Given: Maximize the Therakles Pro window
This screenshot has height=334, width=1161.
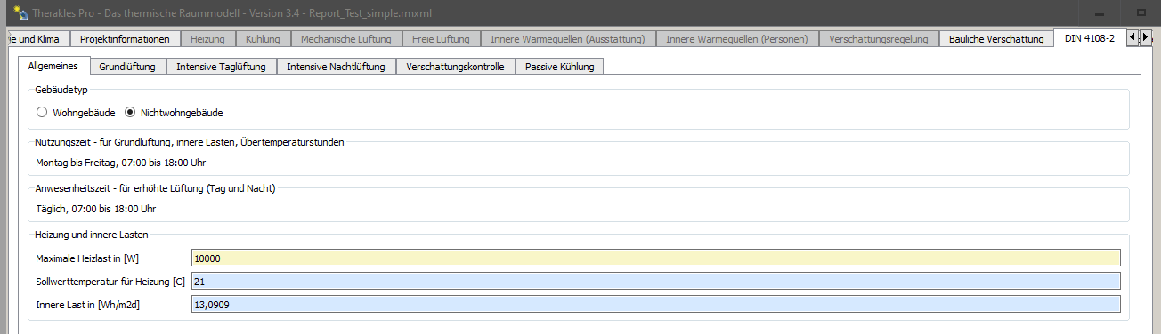Looking at the screenshot, I should pyautogui.click(x=1141, y=13).
